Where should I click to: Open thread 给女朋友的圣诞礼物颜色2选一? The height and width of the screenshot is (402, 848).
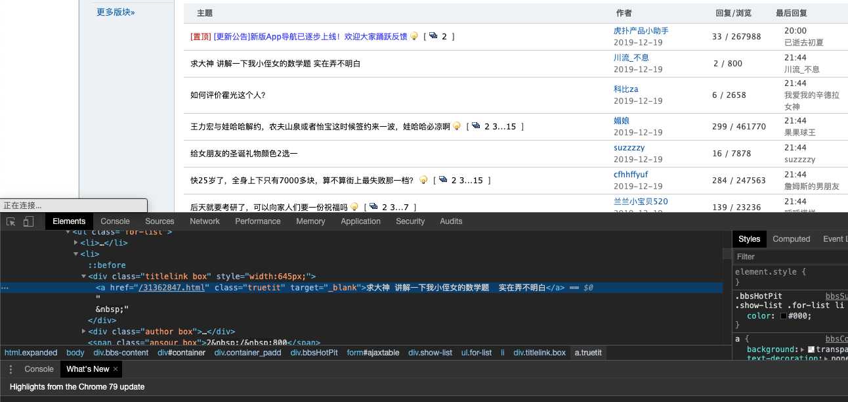tap(244, 154)
